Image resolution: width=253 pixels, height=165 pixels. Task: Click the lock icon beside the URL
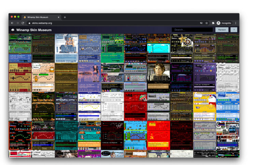29,23
